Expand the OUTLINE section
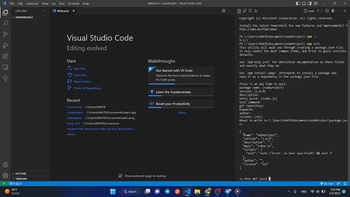350x197 pixels. (x=31, y=173)
